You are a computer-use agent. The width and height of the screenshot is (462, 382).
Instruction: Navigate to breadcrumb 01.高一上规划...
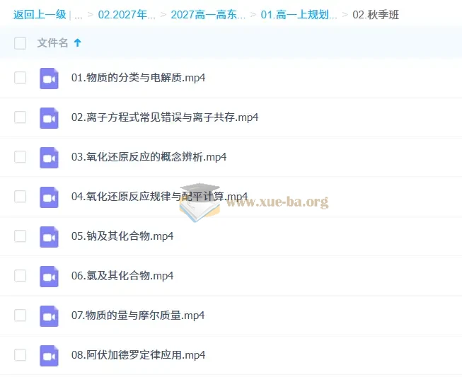299,14
